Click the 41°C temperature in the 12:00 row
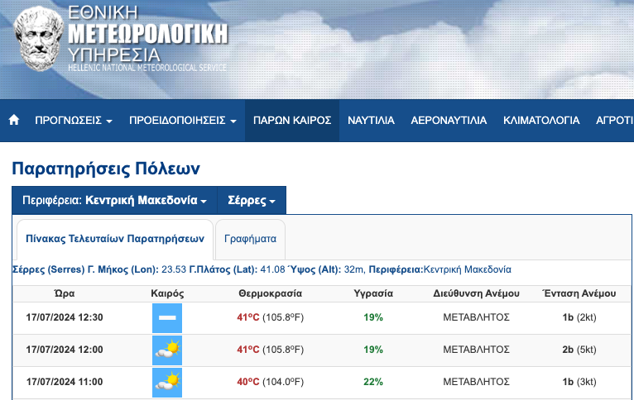 pyautogui.click(x=247, y=350)
